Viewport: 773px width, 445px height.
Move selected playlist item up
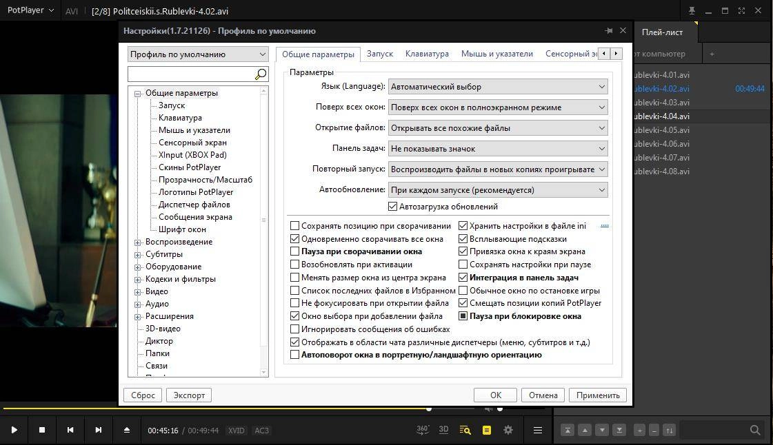click(x=585, y=431)
